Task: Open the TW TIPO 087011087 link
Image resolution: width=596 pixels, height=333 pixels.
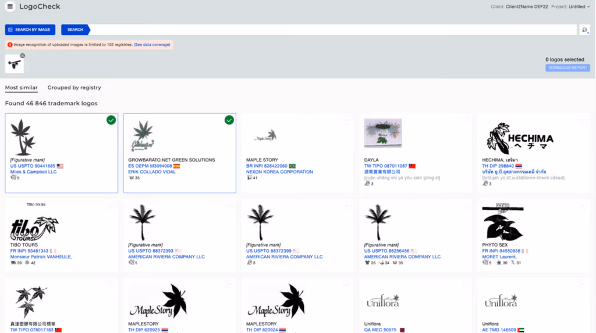Action: click(x=386, y=166)
